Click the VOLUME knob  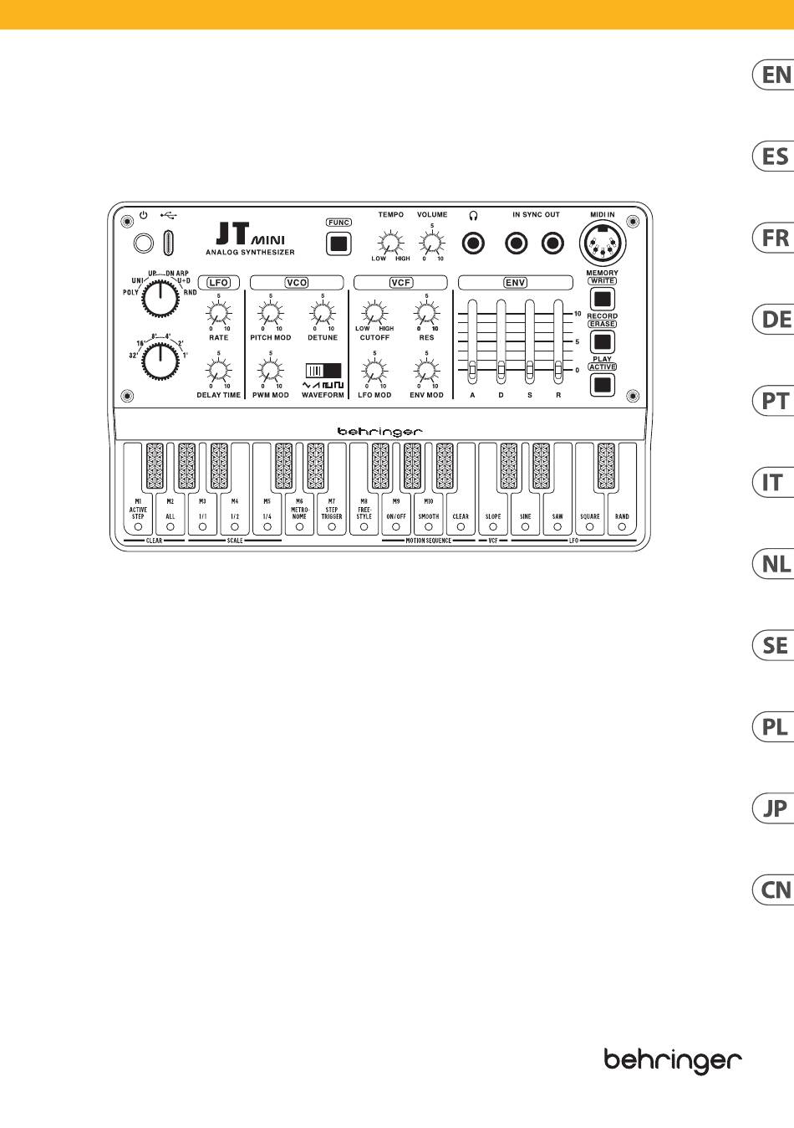[x=431, y=244]
